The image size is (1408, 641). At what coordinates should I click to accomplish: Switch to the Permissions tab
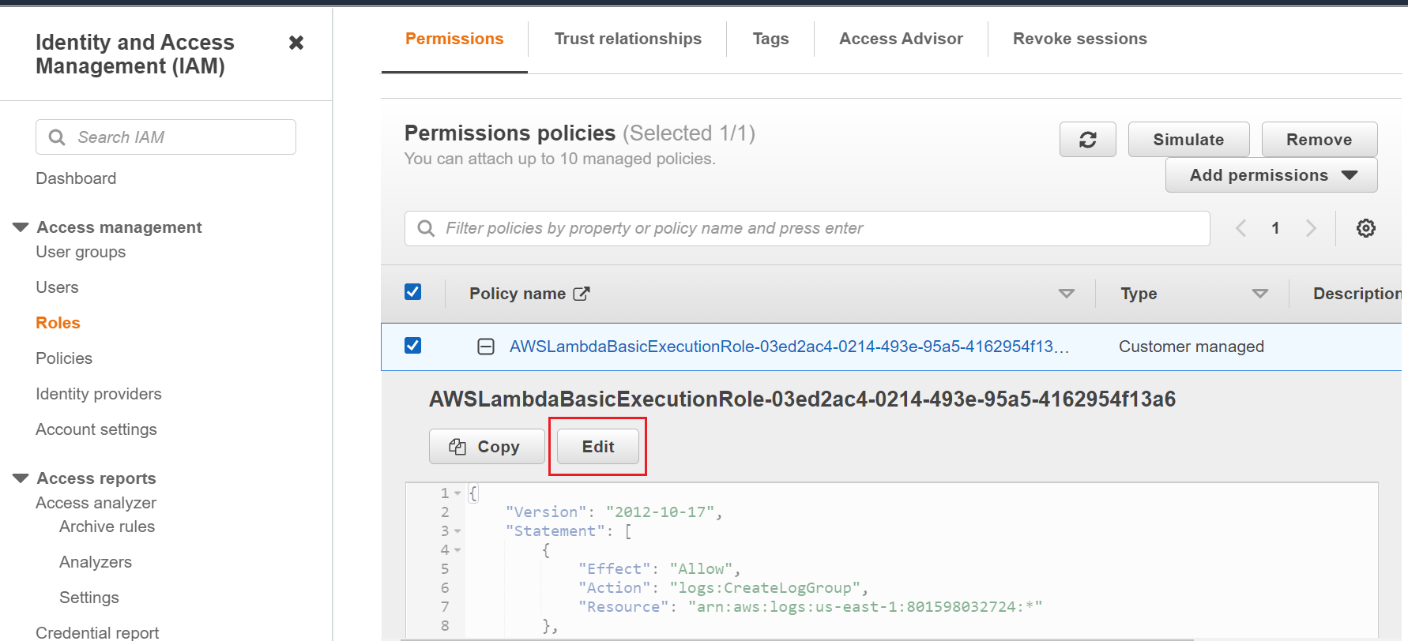pos(454,39)
